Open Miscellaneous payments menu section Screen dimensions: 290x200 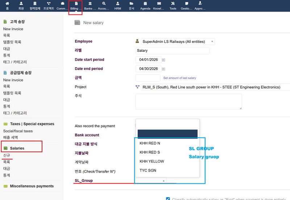pyautogui.click(x=32, y=186)
